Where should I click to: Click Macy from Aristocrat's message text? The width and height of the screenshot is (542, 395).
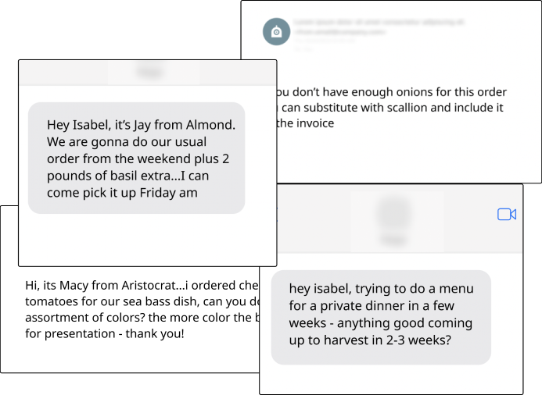pos(142,309)
